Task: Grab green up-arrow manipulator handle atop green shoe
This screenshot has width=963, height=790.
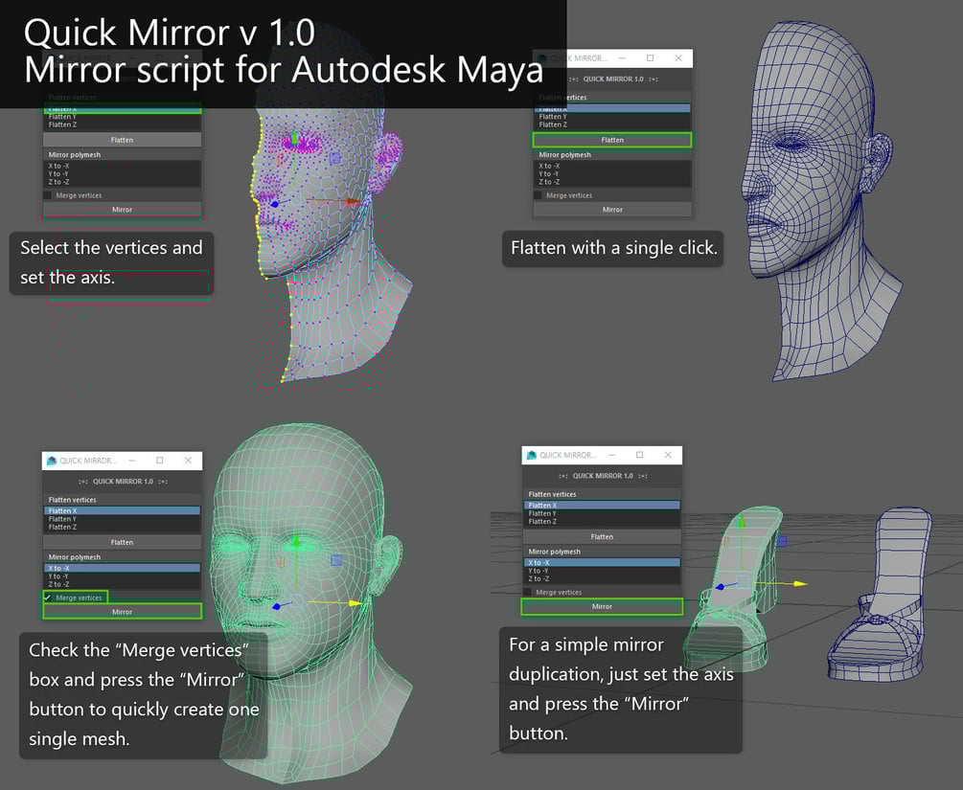Action: 742,522
